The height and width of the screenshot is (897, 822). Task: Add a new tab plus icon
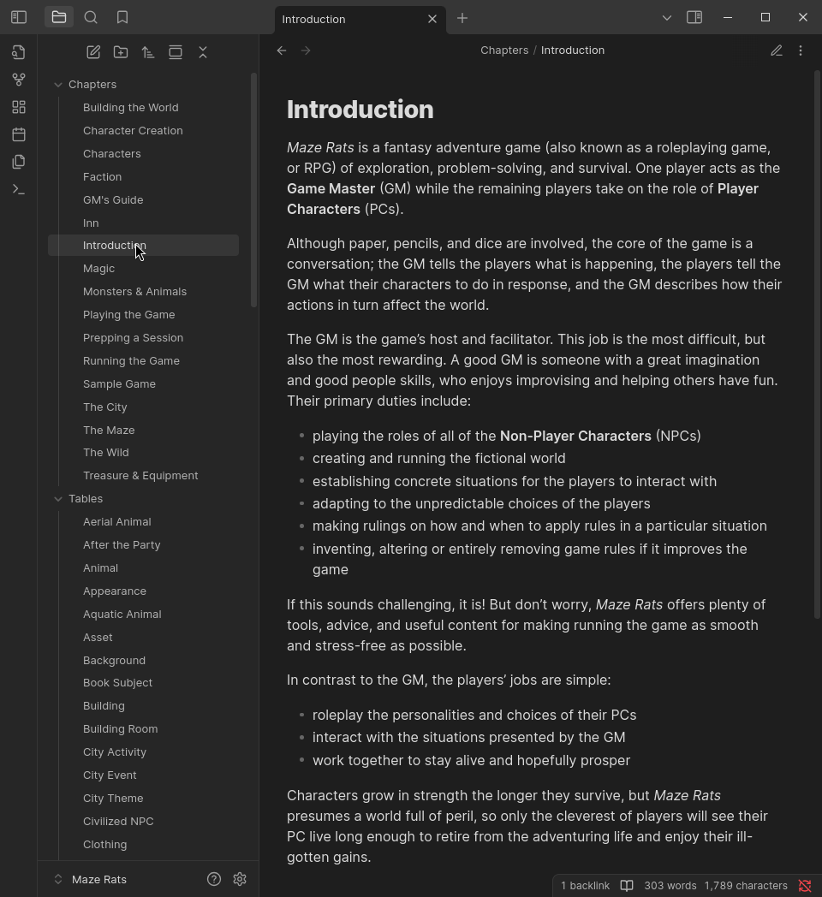[x=462, y=18]
